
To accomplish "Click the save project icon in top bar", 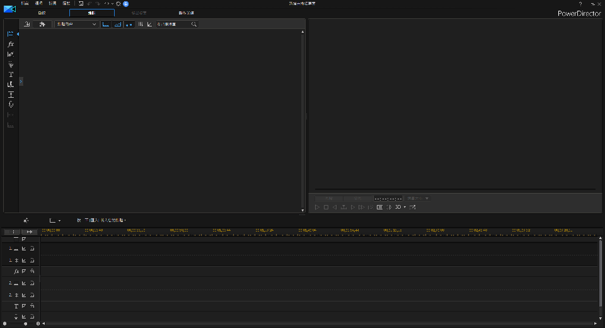I will click(81, 4).
